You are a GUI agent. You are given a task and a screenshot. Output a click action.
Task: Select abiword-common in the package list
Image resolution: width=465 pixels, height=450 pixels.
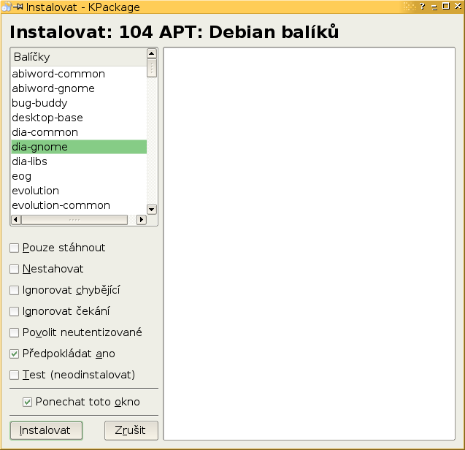[79, 74]
